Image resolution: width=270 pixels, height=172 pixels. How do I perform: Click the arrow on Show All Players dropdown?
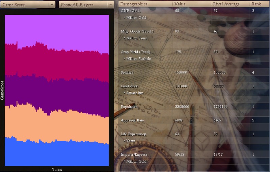pos(111,5)
